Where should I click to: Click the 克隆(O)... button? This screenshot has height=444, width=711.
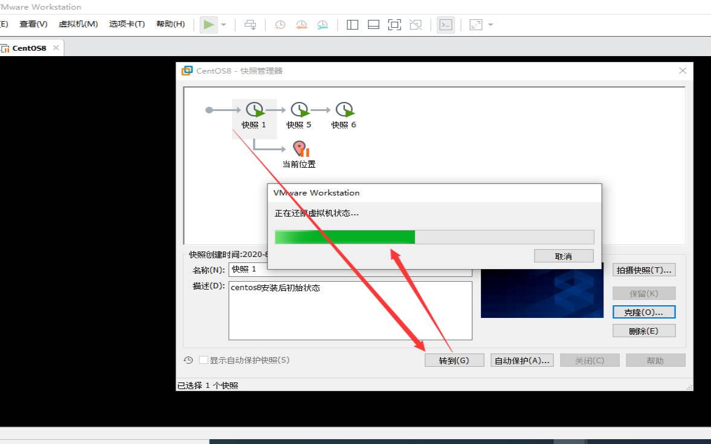click(644, 312)
